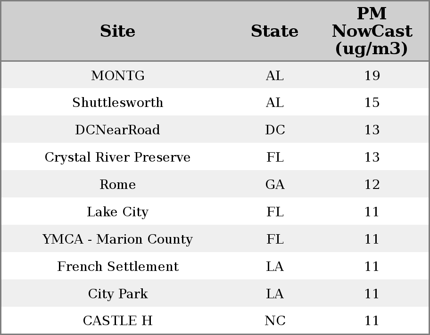Image resolution: width=430 pixels, height=335 pixels.
Task: Select the MONTG site cell
Action: point(118,75)
